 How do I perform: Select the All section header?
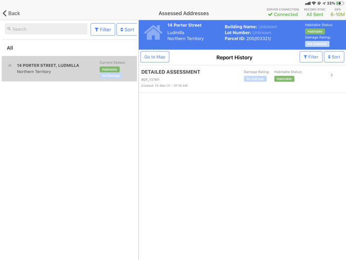coord(10,48)
